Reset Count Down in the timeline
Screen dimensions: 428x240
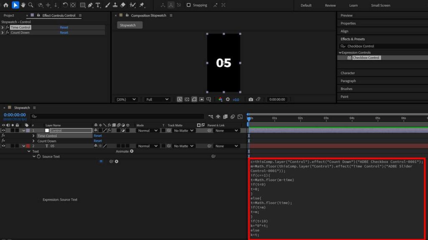point(98,141)
